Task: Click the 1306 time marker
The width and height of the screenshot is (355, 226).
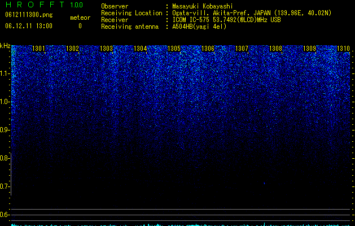Action: tap(208, 49)
